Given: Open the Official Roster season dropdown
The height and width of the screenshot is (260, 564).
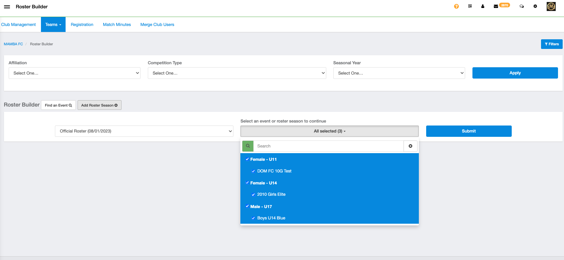Looking at the screenshot, I should point(144,131).
